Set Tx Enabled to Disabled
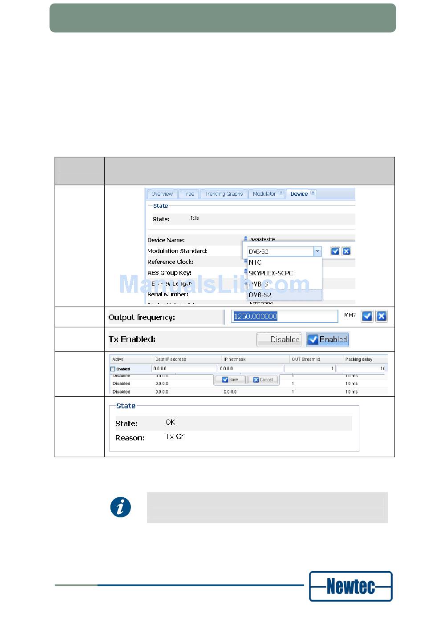Viewport: 423px width, 617px height. [279, 339]
